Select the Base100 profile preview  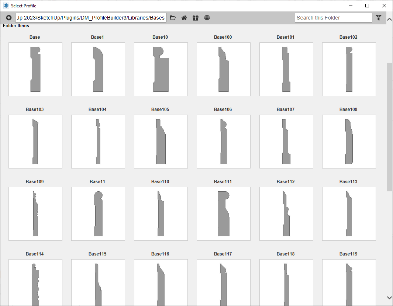point(223,69)
